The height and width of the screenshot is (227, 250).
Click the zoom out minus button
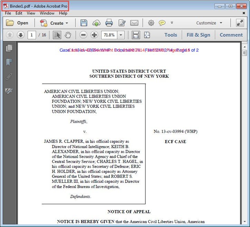[83, 35]
